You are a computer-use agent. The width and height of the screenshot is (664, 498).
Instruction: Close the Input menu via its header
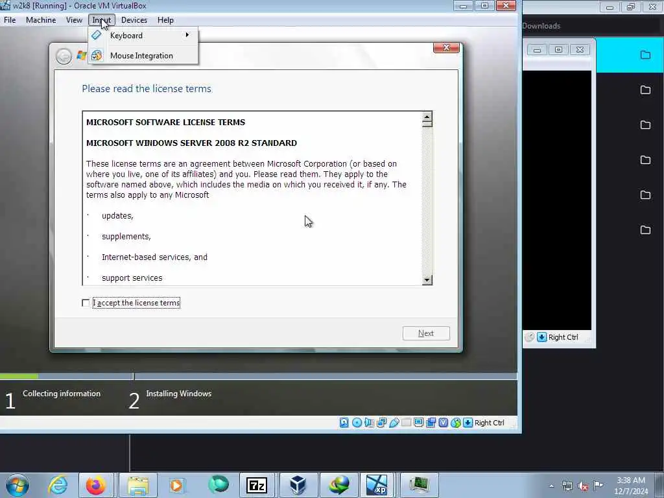102,20
